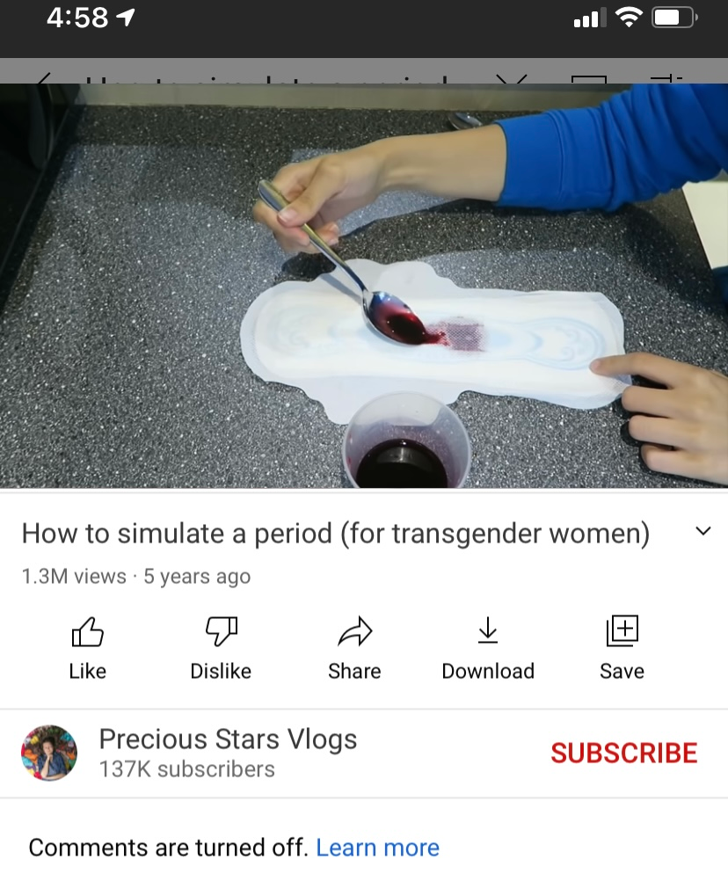Check the Wi-Fi status icon

(630, 18)
